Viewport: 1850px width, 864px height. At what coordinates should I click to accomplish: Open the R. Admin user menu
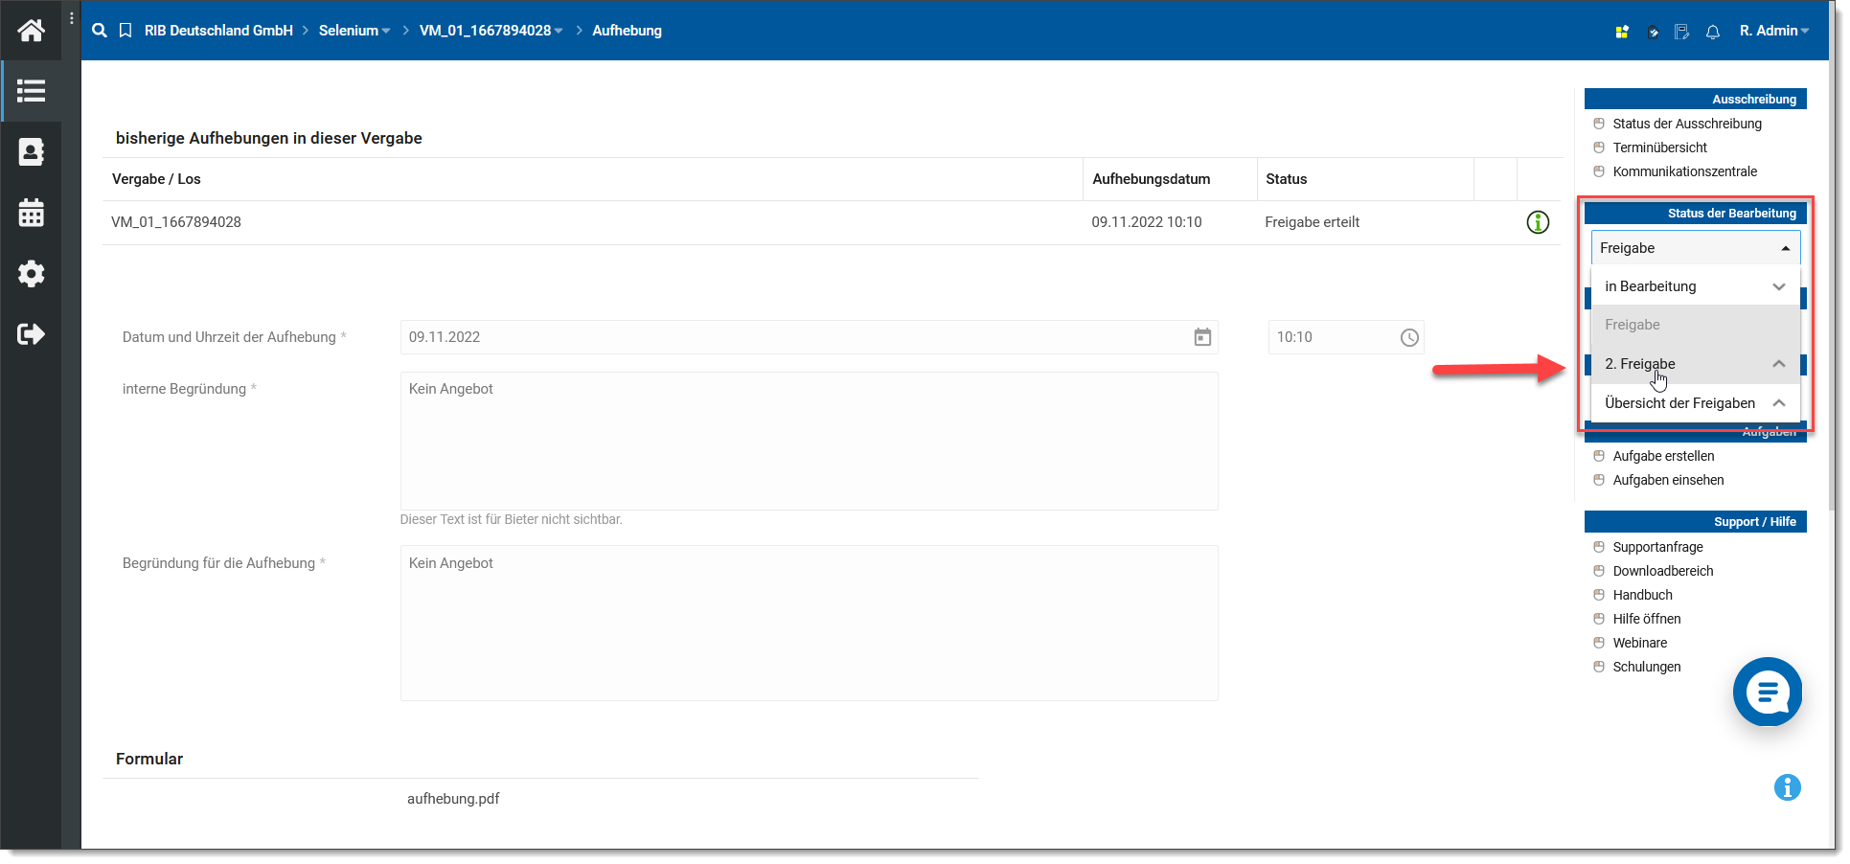1773,31
